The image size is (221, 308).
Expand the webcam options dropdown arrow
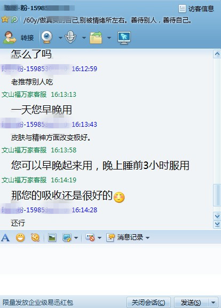60,37
